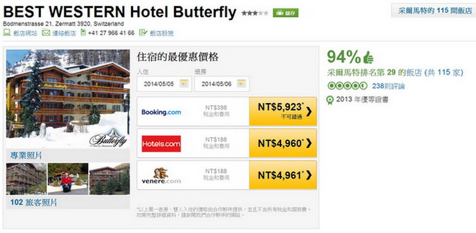The image size is (476, 233).
Task: Open the check-out date calendar icon
Action: pos(241,84)
